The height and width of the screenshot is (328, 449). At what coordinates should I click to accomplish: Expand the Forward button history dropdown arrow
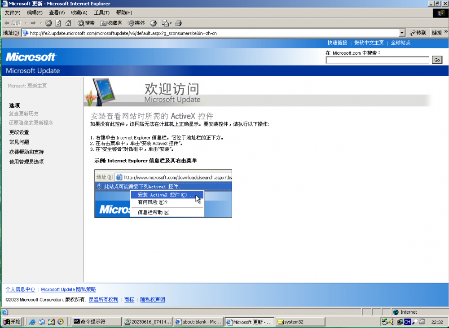point(41,23)
